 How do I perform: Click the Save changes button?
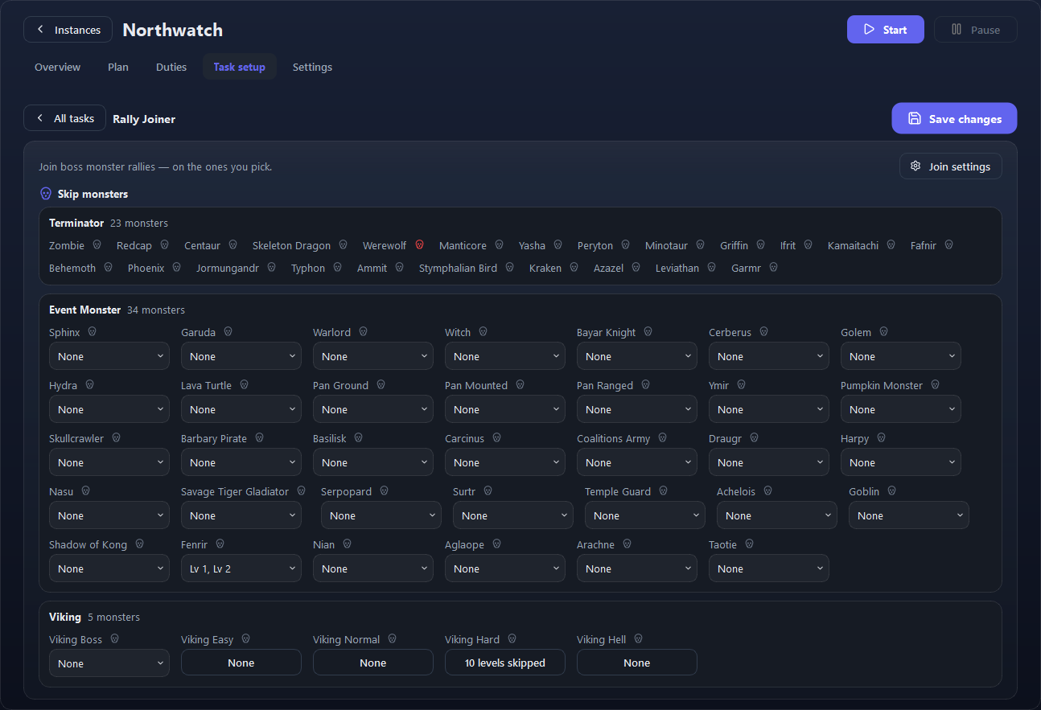coord(954,118)
